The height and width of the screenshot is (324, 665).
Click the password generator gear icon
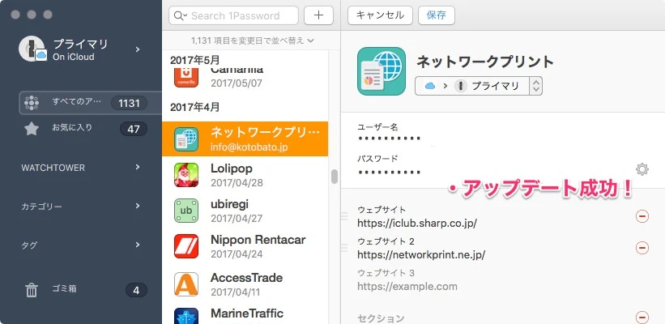(642, 169)
